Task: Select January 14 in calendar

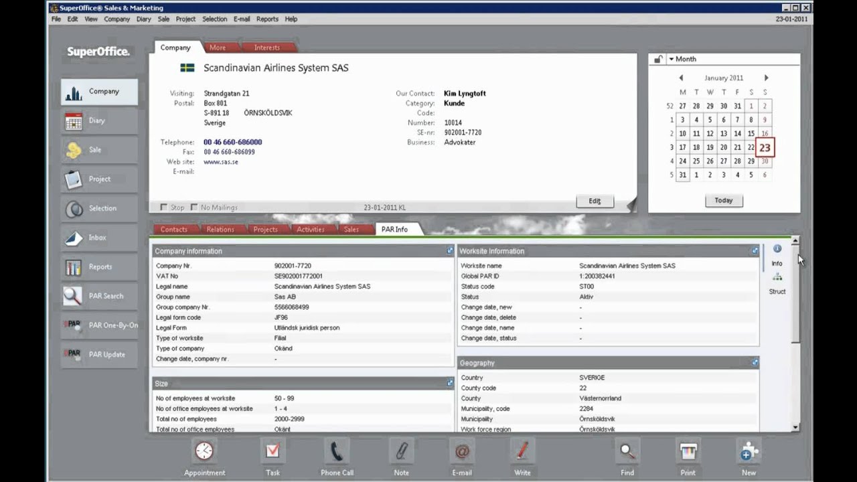Action: 737,133
